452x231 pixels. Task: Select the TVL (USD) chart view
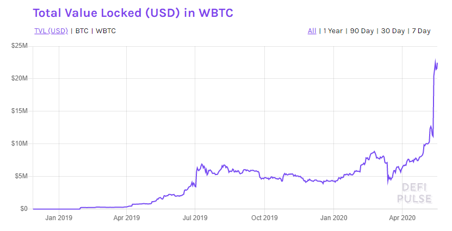tap(51, 31)
